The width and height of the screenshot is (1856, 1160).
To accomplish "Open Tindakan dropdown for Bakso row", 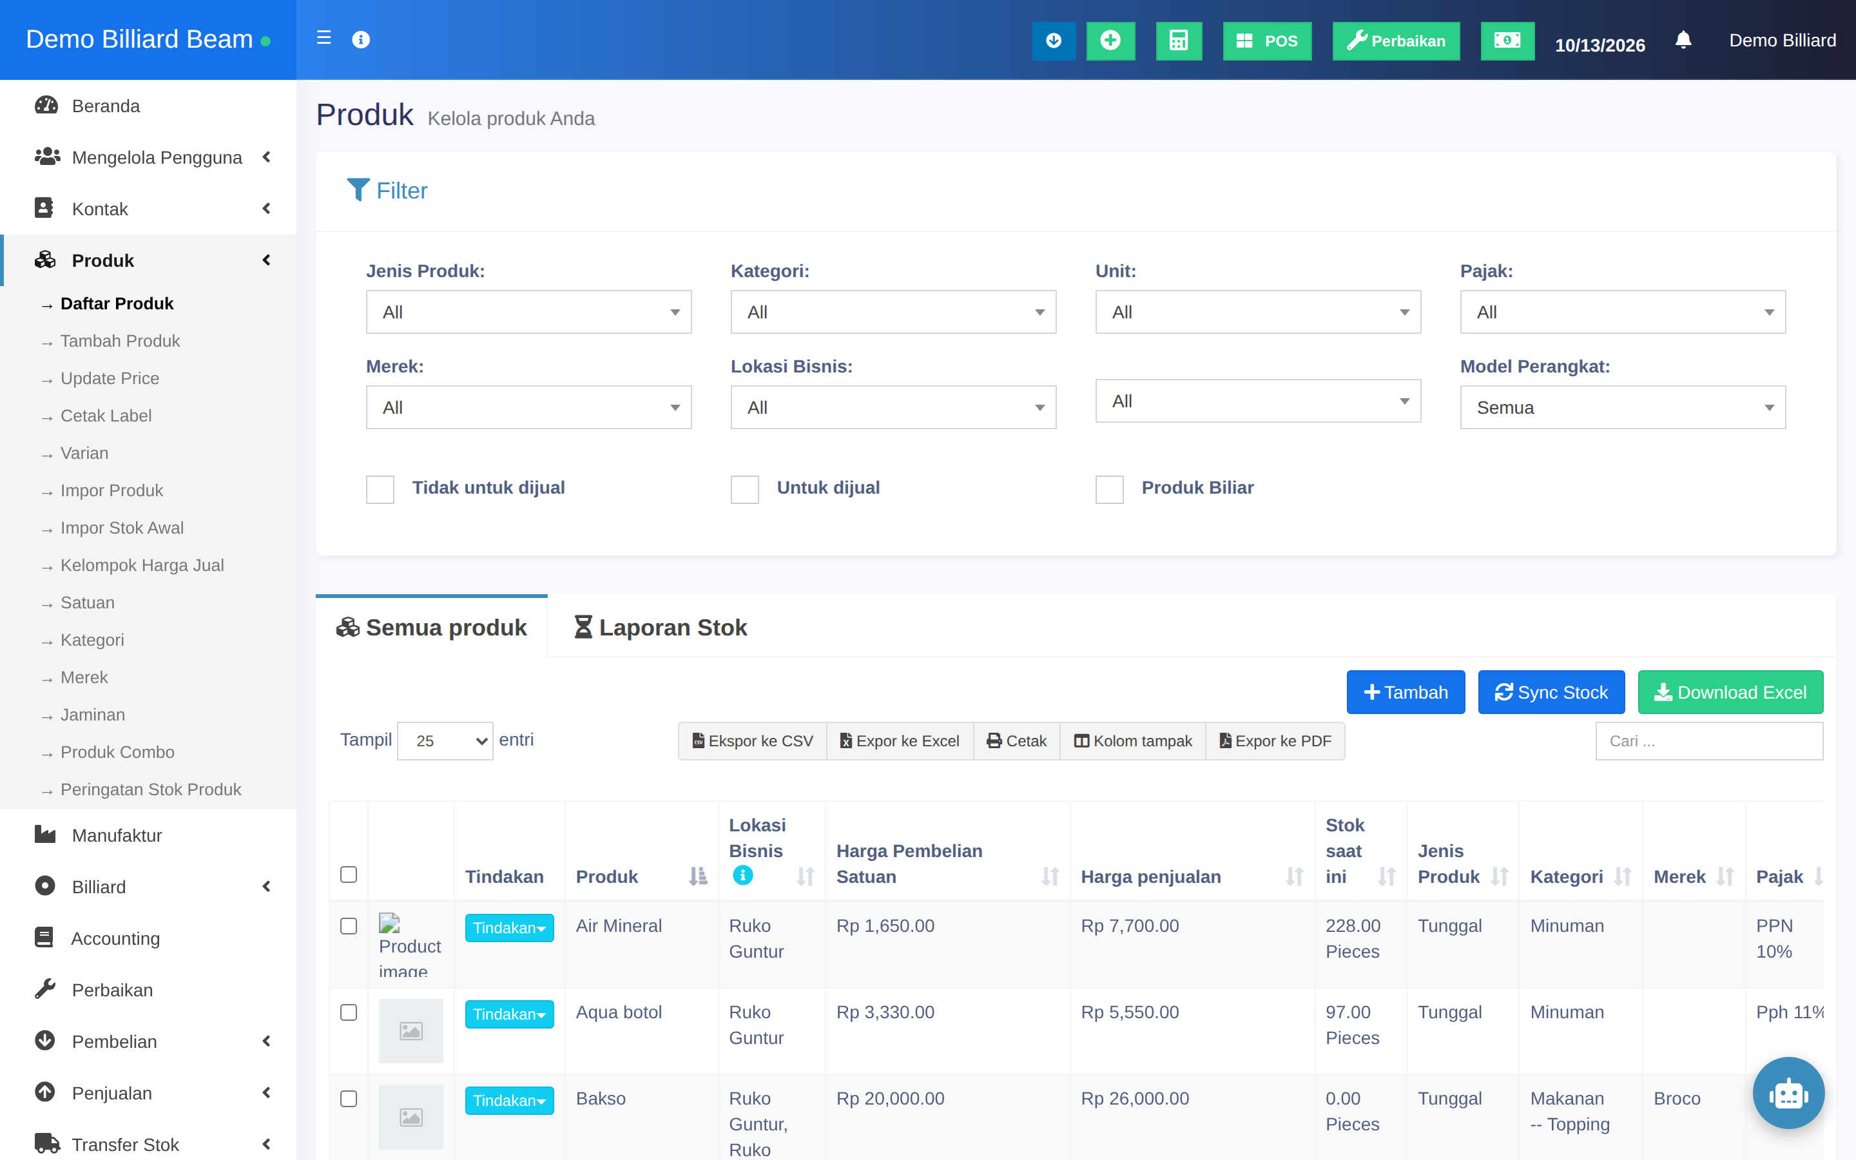I will (509, 1100).
